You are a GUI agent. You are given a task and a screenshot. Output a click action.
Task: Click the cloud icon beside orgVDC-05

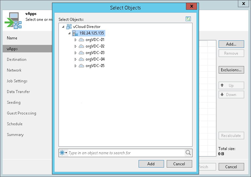[81, 66]
